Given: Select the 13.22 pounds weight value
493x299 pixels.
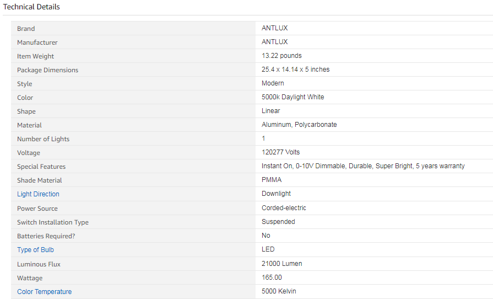Looking at the screenshot, I should pyautogui.click(x=281, y=56).
